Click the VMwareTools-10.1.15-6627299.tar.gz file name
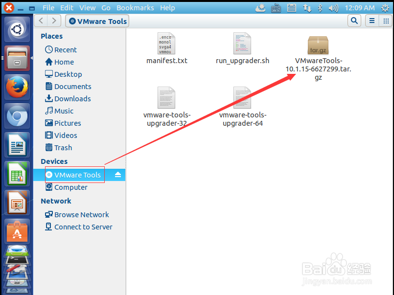This screenshot has width=394, height=295. coord(318,69)
